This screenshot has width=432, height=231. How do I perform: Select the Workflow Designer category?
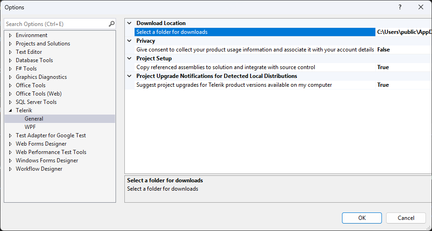[39, 169]
